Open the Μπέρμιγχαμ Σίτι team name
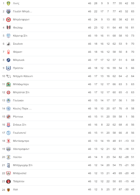 click(x=23, y=165)
